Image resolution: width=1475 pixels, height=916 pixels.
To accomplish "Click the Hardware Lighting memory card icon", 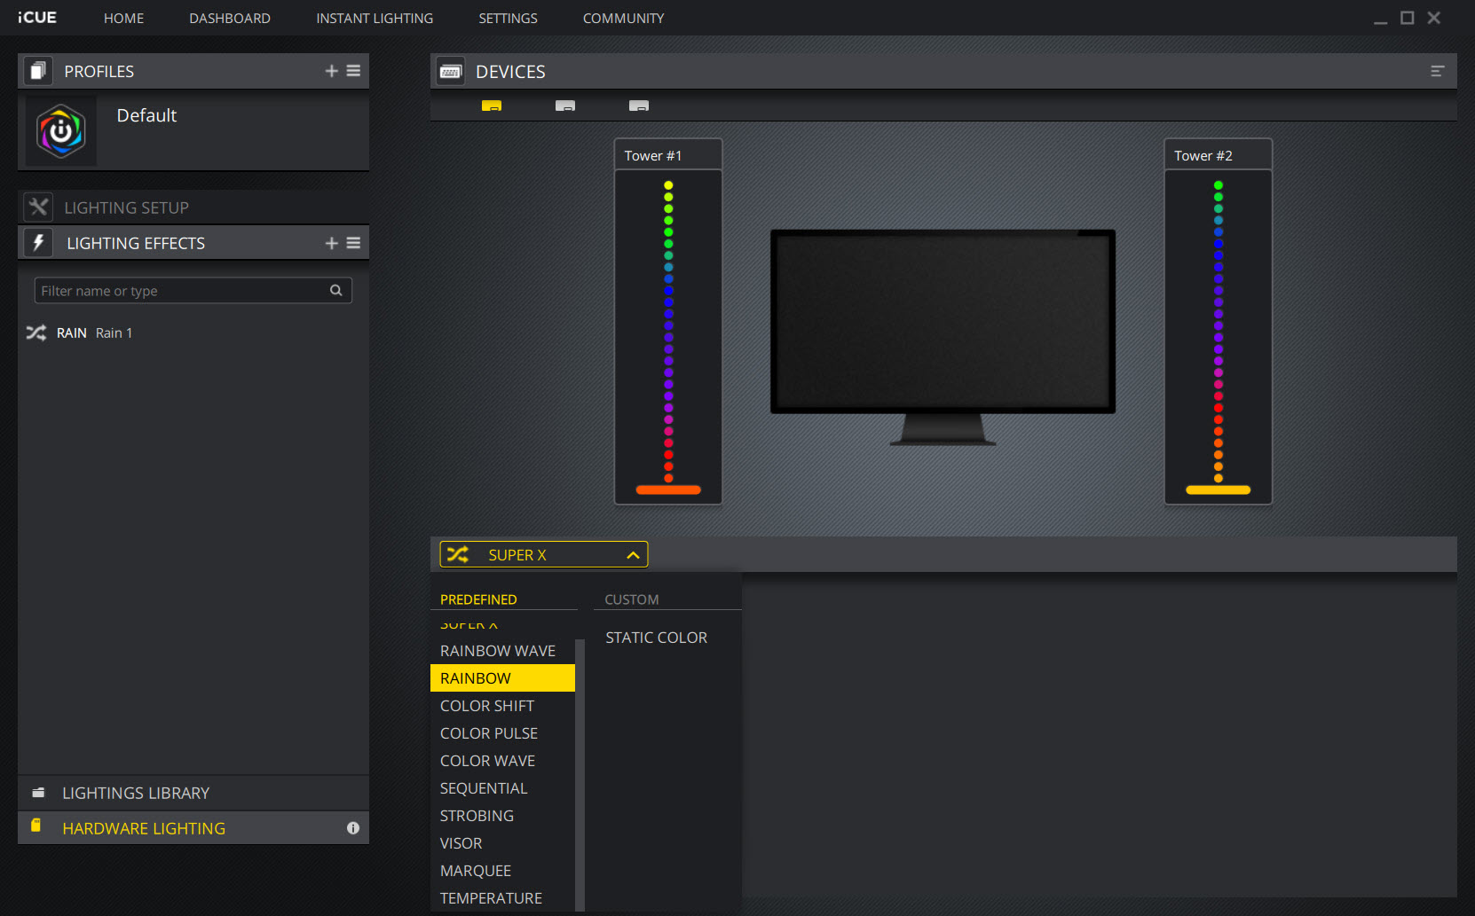I will click(x=36, y=826).
